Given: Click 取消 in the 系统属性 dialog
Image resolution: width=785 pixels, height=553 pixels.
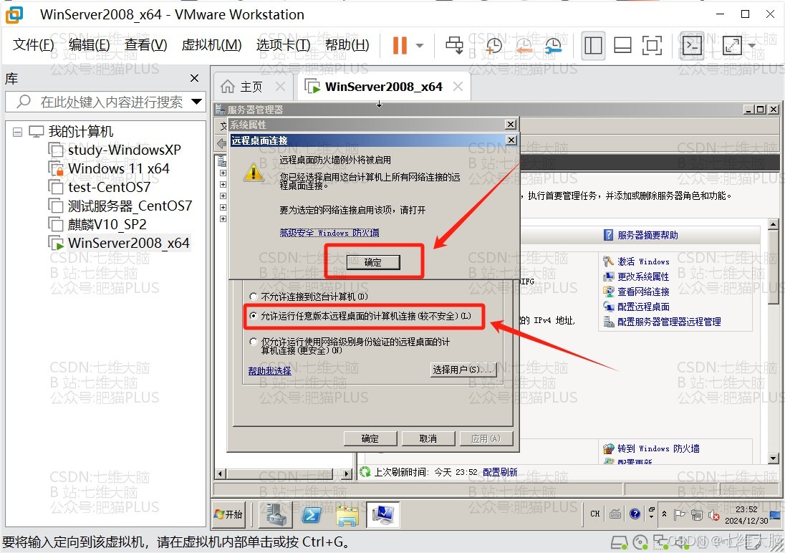Looking at the screenshot, I should coord(428,439).
